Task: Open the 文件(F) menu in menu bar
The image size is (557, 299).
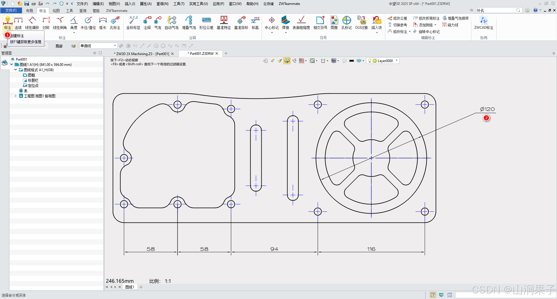Action: coord(82,4)
